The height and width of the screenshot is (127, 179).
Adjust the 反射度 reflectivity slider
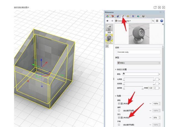[139, 82]
